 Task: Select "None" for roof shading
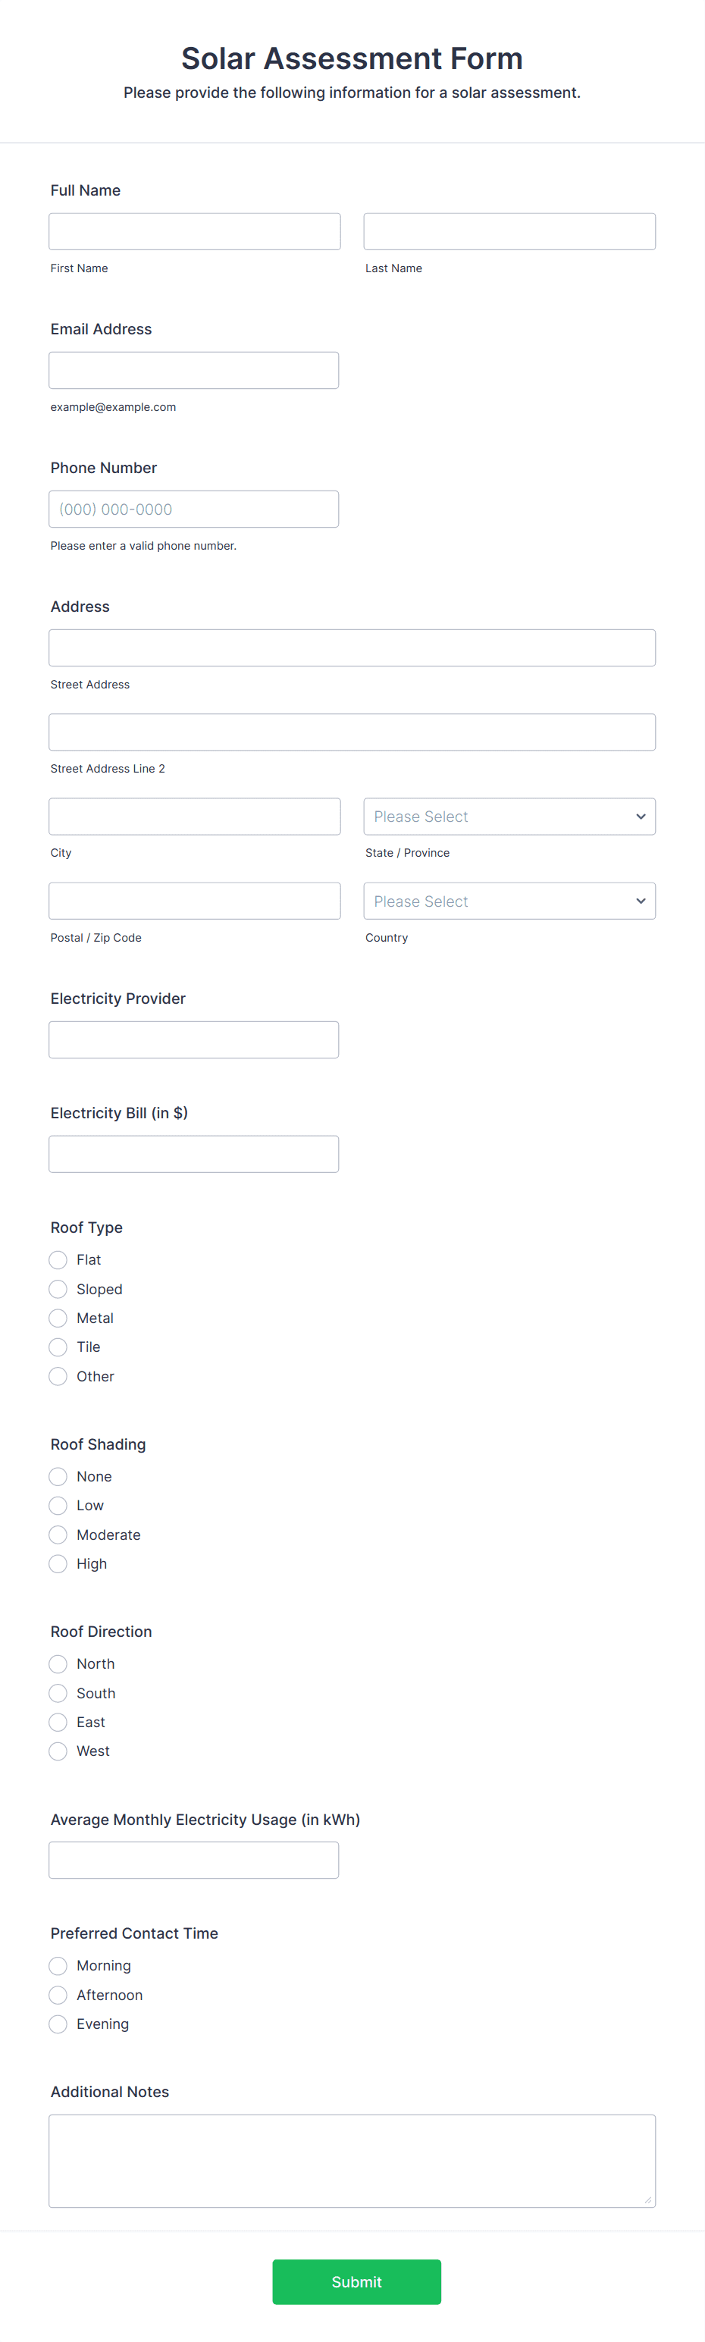pyautogui.click(x=58, y=1476)
